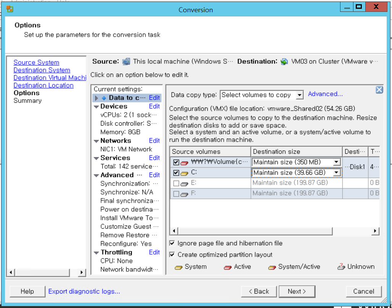Click the wizard steps panel scroll left arrow
This screenshot has width=392, height=308.
(x=11, y=272)
